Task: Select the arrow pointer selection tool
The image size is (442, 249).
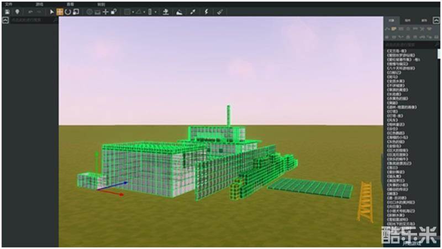Action: pos(52,12)
